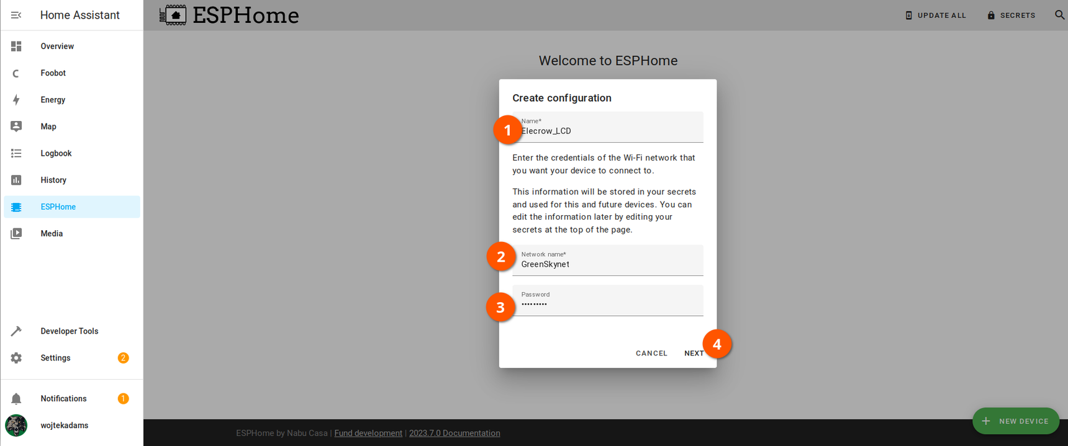The image size is (1068, 446).
Task: Click the Map sidebar icon
Action: pos(16,127)
